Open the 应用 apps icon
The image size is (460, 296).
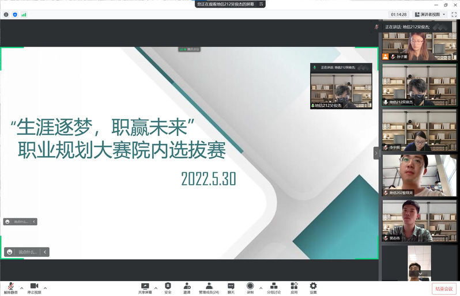[x=294, y=288]
